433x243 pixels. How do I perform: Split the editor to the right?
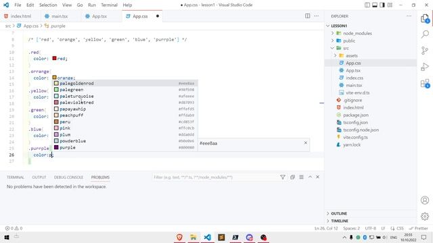click(307, 16)
